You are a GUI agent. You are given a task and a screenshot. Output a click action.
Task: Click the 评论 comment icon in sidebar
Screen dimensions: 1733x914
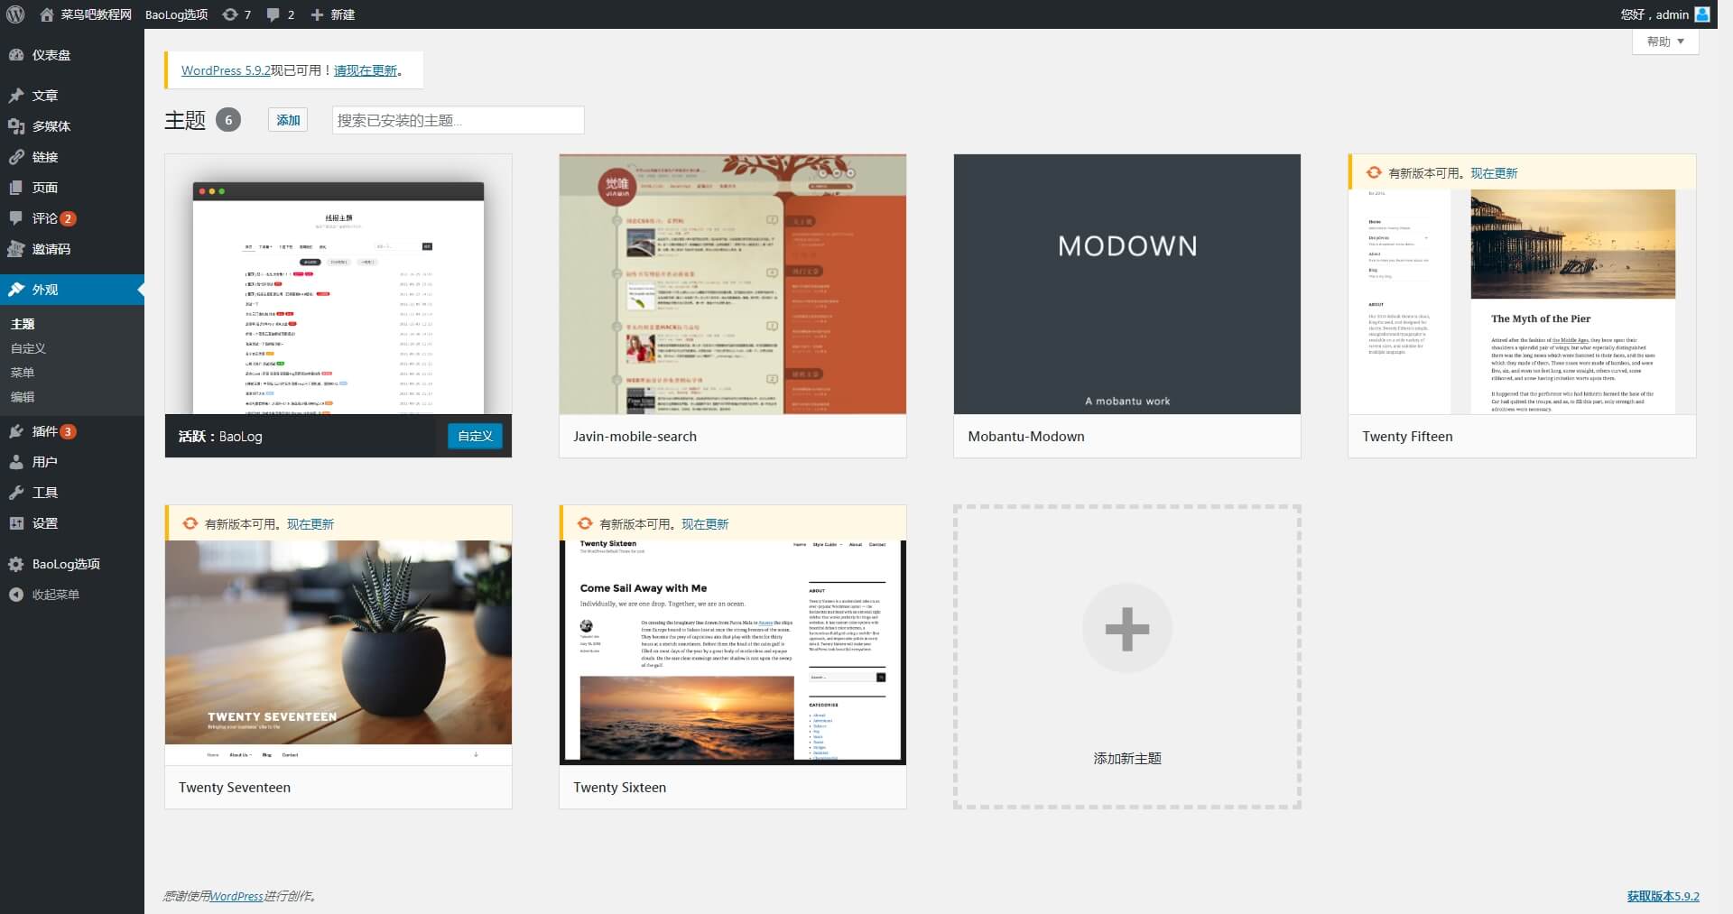16,218
